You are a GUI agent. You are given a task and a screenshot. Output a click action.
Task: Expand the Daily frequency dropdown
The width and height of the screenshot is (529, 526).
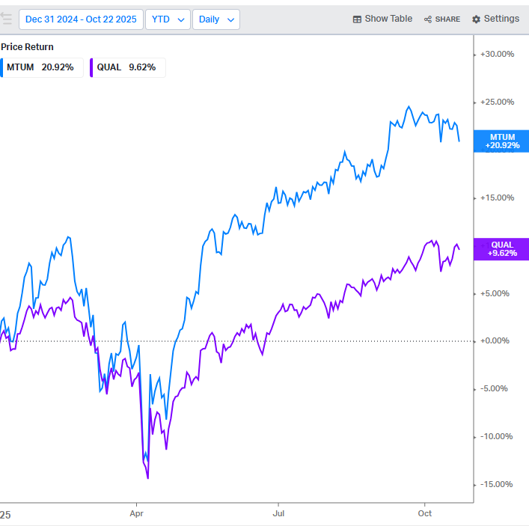[x=215, y=19]
